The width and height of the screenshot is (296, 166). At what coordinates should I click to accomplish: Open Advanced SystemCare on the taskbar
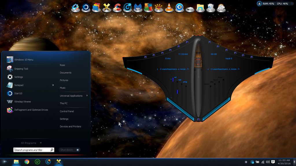pos(48,162)
